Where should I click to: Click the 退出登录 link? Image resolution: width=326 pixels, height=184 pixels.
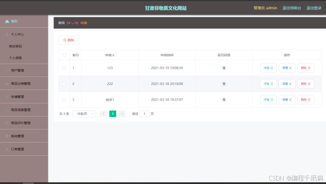click(x=314, y=8)
